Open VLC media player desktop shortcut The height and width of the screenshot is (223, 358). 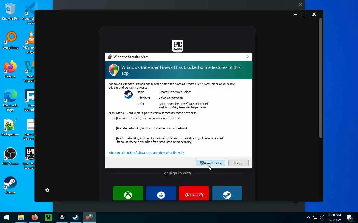[x=30, y=42]
